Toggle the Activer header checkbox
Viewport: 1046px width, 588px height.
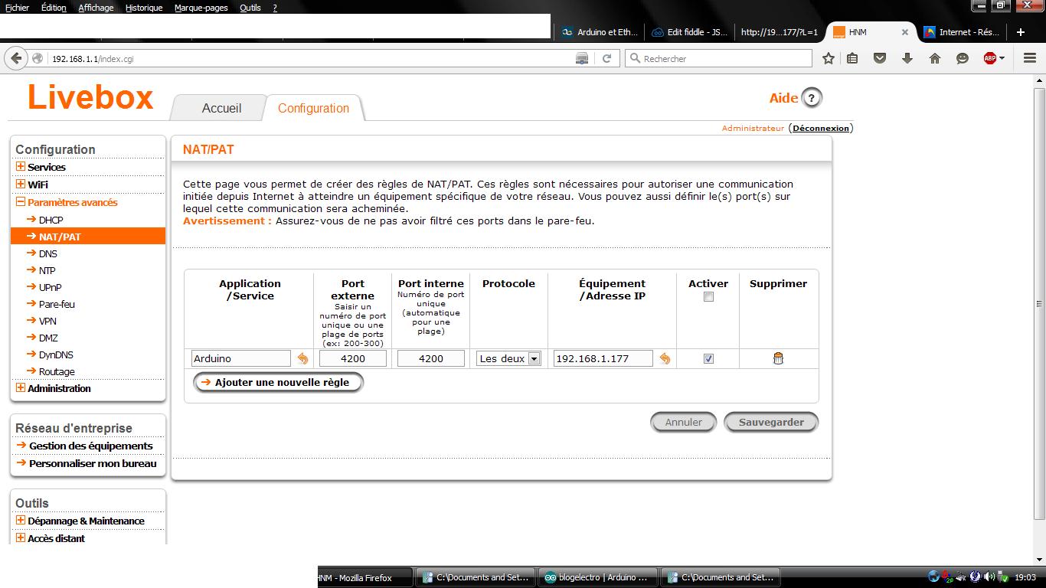(708, 297)
